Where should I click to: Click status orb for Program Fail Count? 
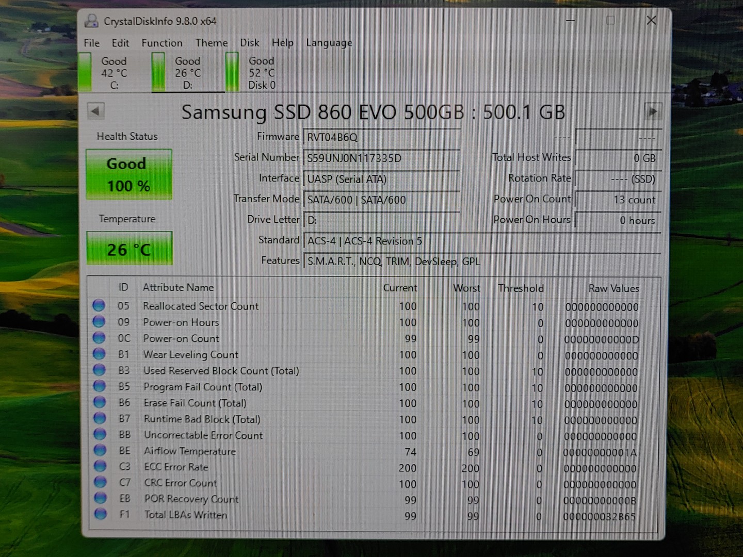pos(99,386)
